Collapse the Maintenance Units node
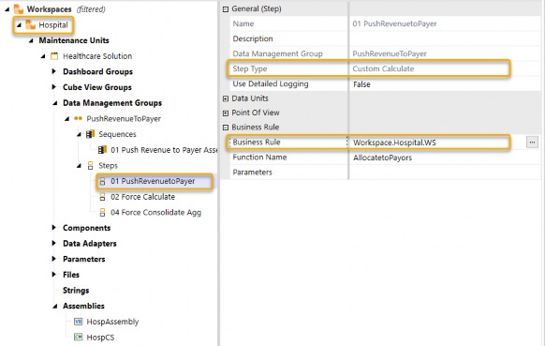The width and height of the screenshot is (545, 346). [31, 40]
